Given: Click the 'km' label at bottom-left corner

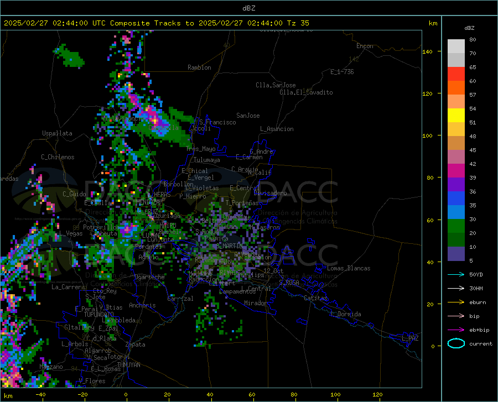Looking at the screenshot, I should click(x=8, y=396).
